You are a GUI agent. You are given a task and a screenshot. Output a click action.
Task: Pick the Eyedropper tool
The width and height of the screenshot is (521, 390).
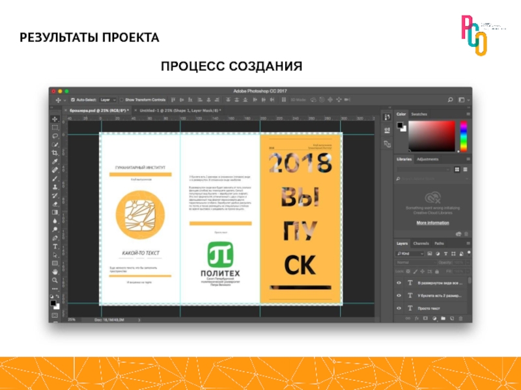tap(55, 161)
